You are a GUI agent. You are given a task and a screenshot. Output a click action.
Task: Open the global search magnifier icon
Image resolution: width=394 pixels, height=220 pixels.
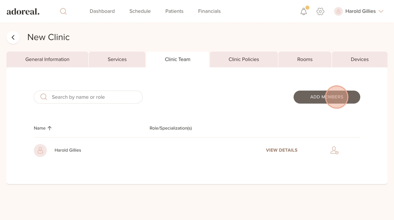click(63, 11)
